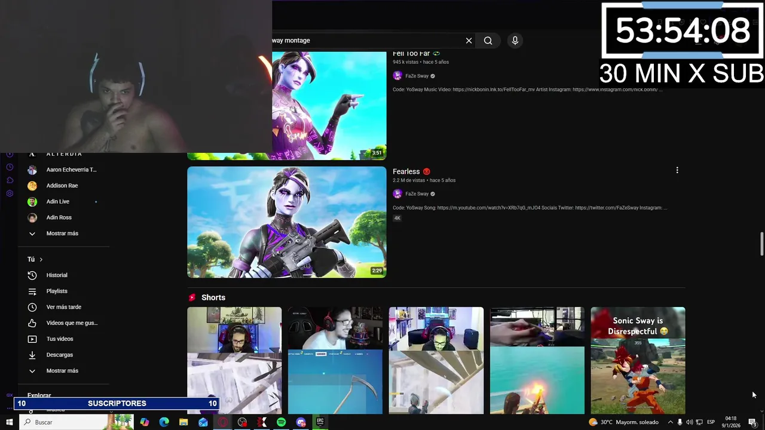Switch the ESP keyboard language indicator
Image resolution: width=765 pixels, height=430 pixels.
point(711,422)
